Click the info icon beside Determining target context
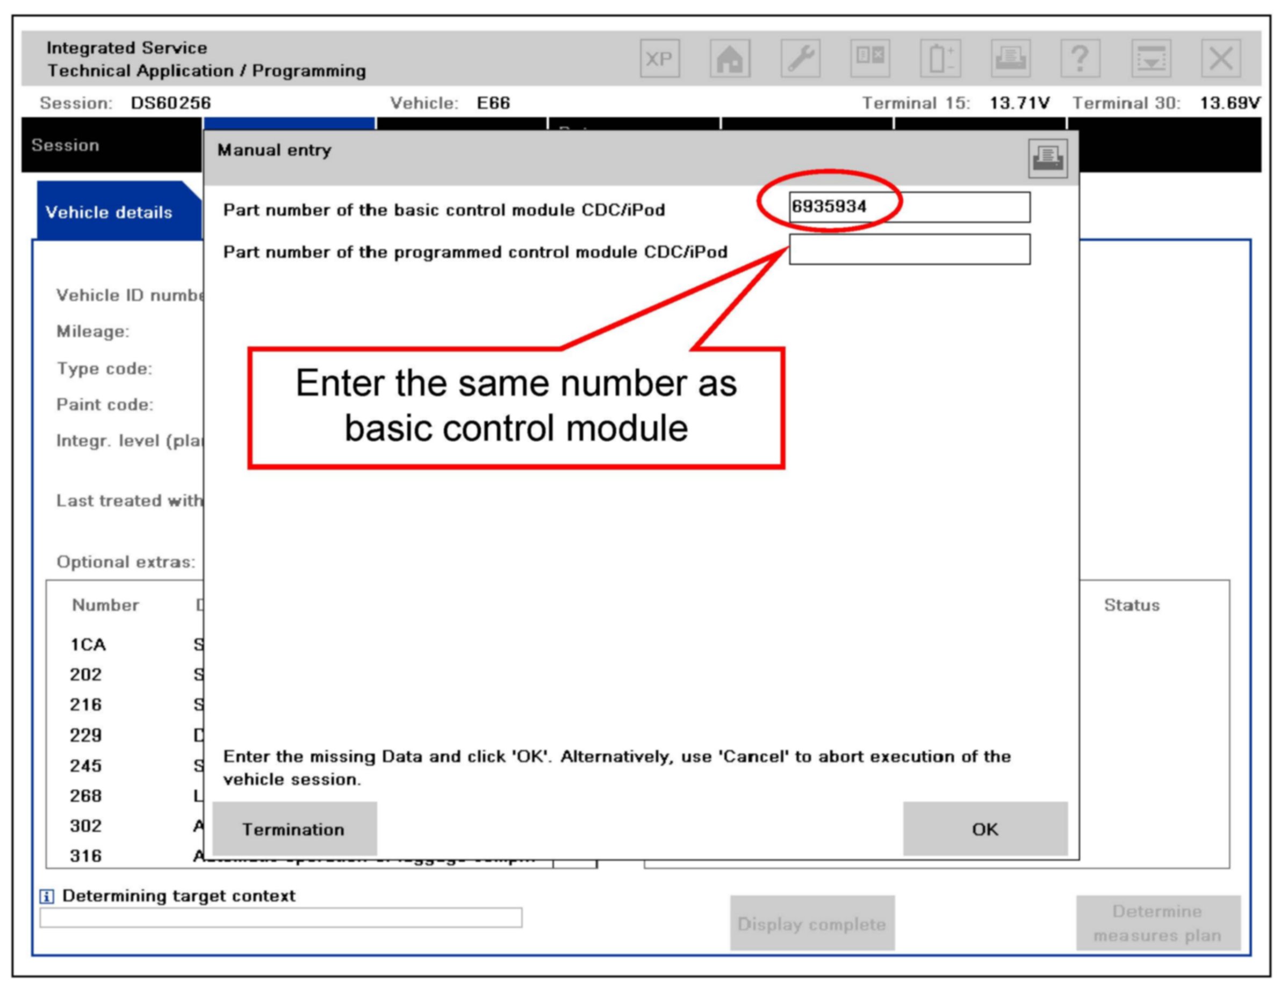Screen dimensions: 1288x987 pos(46,897)
